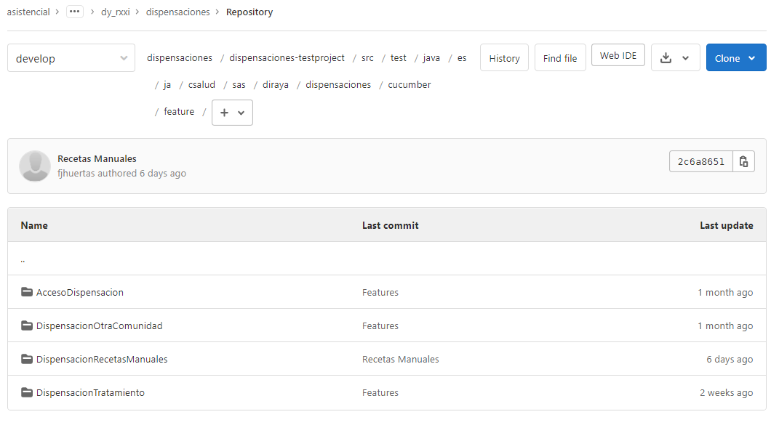Click the Last commit column header
This screenshot has width=779, height=425.
(391, 225)
